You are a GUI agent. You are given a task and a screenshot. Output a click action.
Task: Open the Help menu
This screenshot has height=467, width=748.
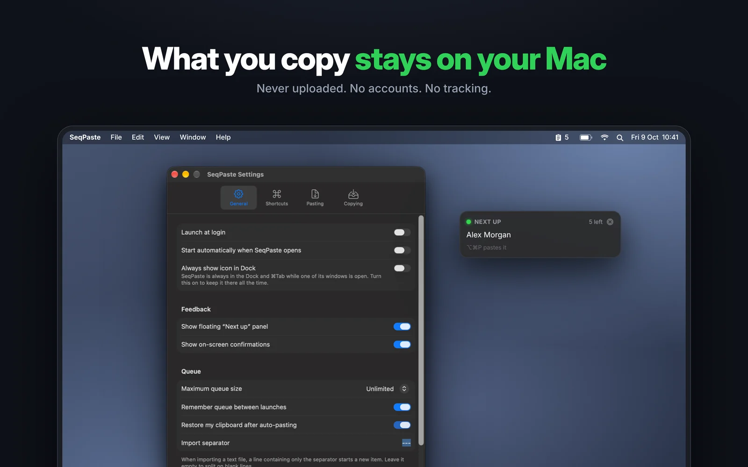click(x=223, y=137)
